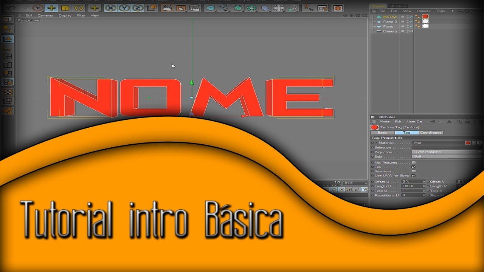This screenshot has width=484, height=272.
Task: Add a Cube primitive object
Action: click(211, 8)
